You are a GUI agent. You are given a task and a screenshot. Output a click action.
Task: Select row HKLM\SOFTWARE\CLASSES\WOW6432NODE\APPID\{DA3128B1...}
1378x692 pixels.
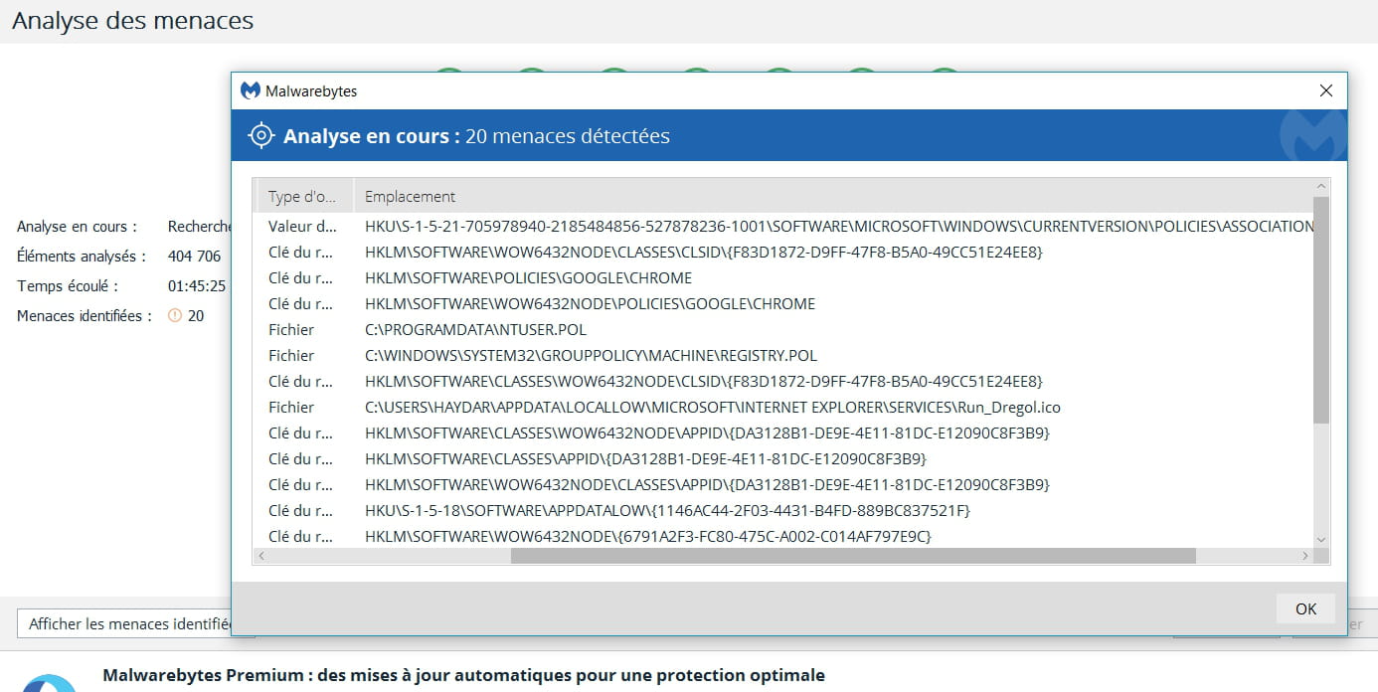tap(784, 432)
